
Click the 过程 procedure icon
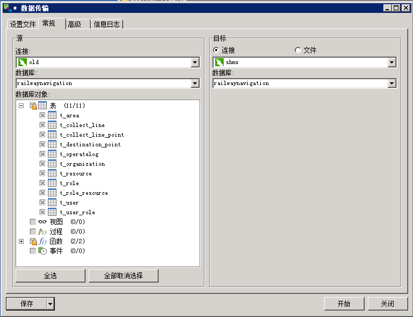[x=42, y=231]
